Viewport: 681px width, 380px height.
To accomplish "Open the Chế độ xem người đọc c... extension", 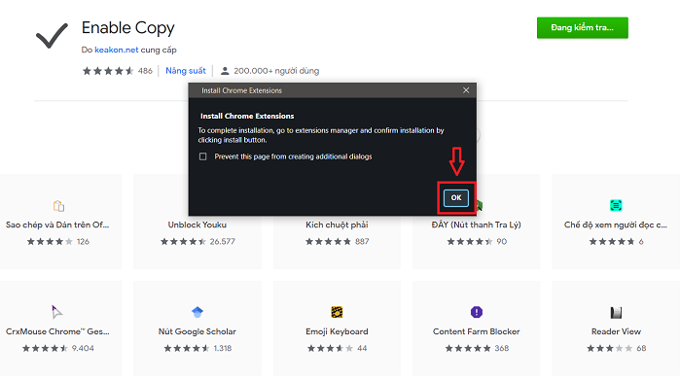I will [x=616, y=225].
